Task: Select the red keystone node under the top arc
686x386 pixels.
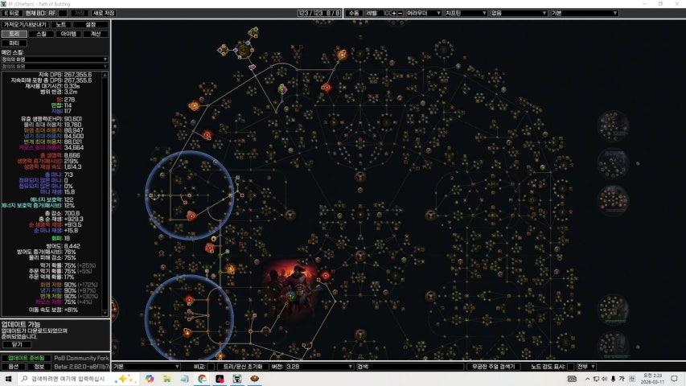Action: click(327, 88)
